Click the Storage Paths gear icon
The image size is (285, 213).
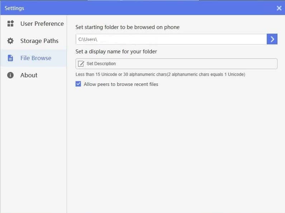10,41
